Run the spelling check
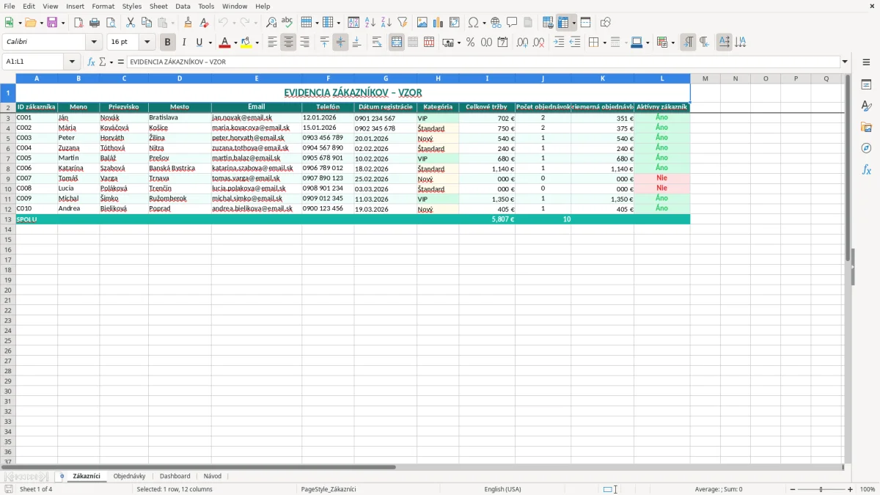Image resolution: width=880 pixels, height=495 pixels. [x=287, y=23]
